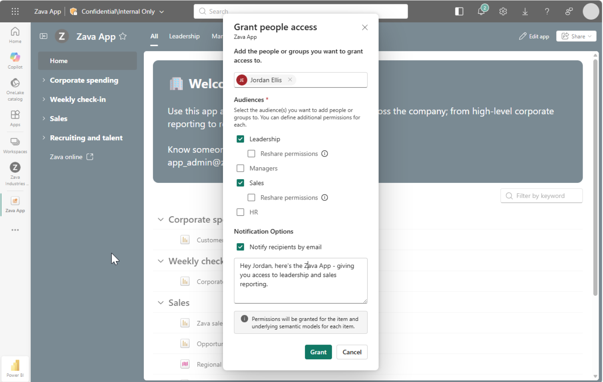The height and width of the screenshot is (382, 603).
Task: Open notifications bell icon
Action: pyautogui.click(x=482, y=11)
